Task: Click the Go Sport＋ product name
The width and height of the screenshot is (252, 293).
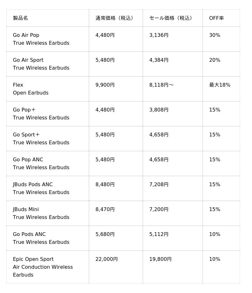Action: pyautogui.click(x=26, y=135)
